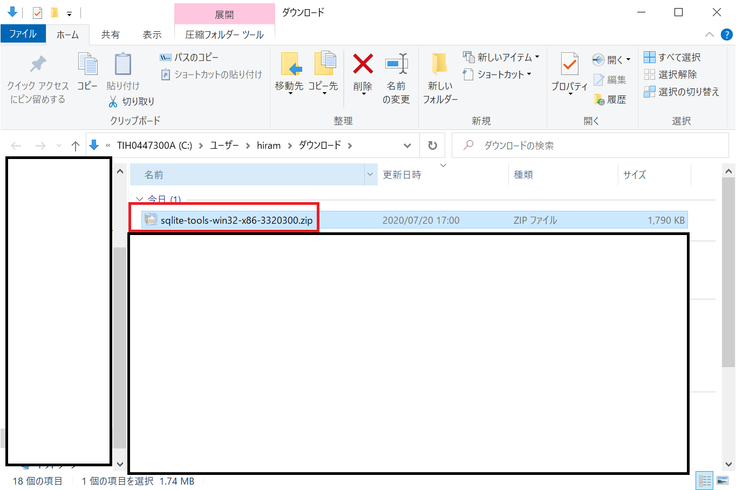Viewport: 736px width, 490px height.
Task: Click hiram in the address path
Action: coord(269,146)
